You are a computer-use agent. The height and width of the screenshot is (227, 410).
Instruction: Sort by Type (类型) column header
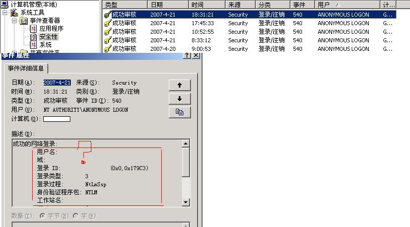point(125,5)
